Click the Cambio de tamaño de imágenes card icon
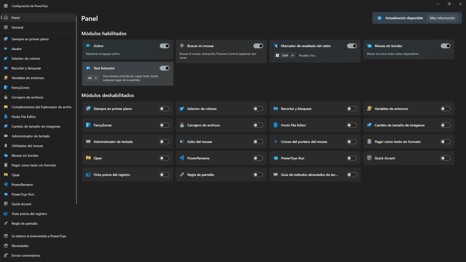This screenshot has width=466, height=262. pos(370,125)
